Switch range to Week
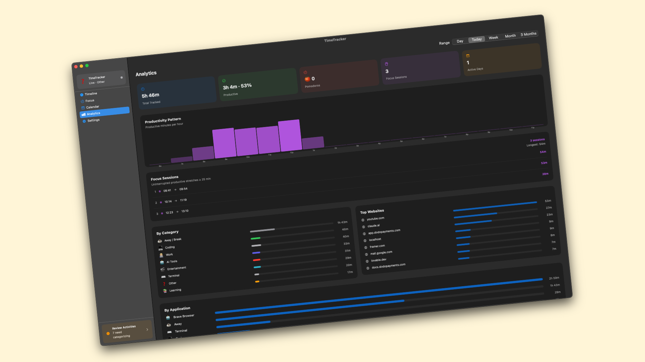Screen dimensions: 645x362 pos(493,38)
